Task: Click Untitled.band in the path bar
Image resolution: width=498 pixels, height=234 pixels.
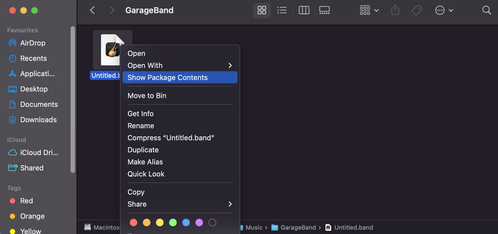Action: 349,227
